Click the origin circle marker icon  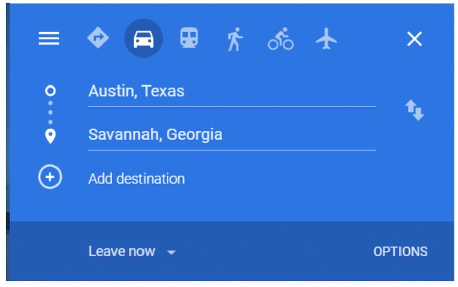pos(50,91)
